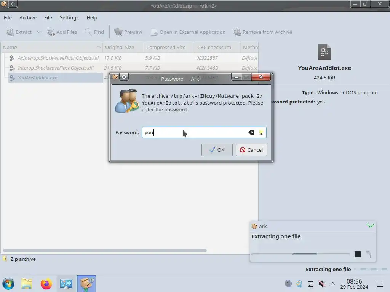
Task: Click Open in External Application
Action: (x=188, y=32)
